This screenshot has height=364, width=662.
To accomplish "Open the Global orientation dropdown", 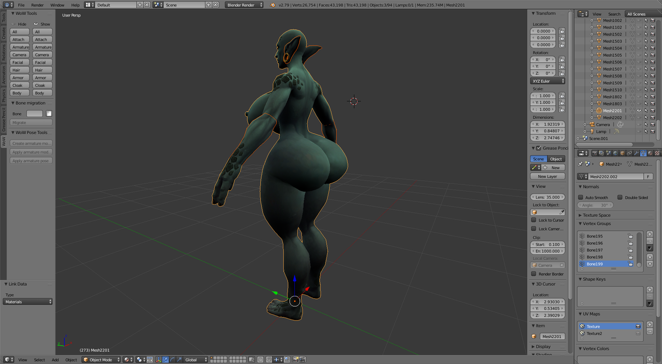I will point(195,360).
